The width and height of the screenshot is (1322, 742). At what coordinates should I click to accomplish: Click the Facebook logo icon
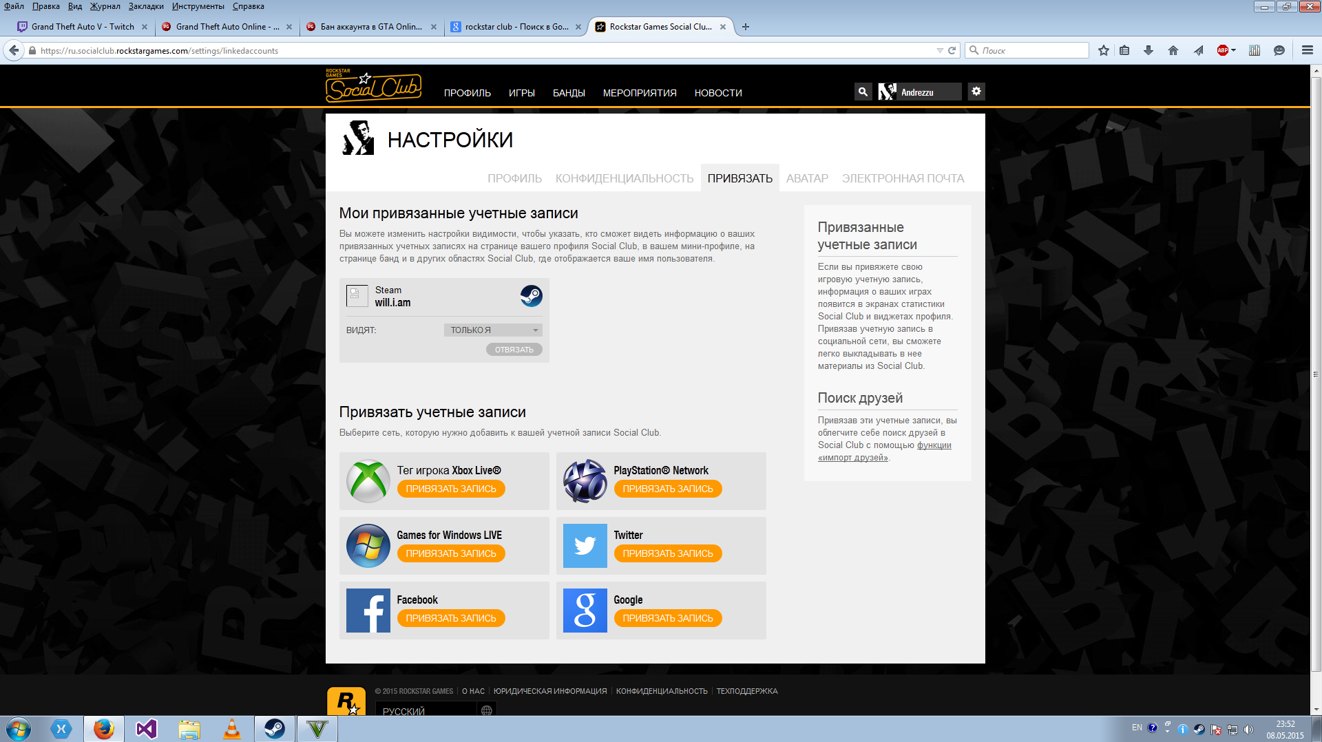point(368,611)
